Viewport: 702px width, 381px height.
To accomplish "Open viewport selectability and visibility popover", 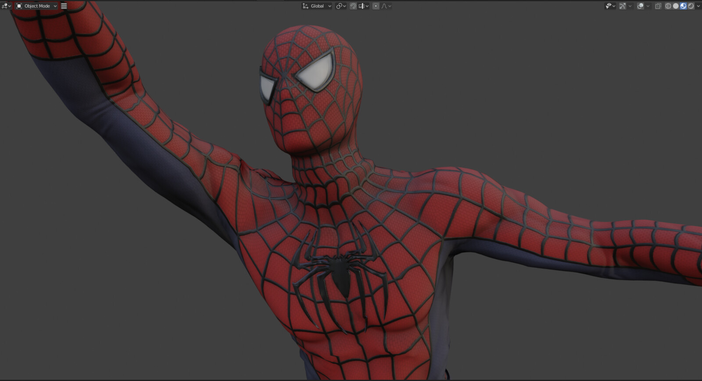I will click(610, 6).
